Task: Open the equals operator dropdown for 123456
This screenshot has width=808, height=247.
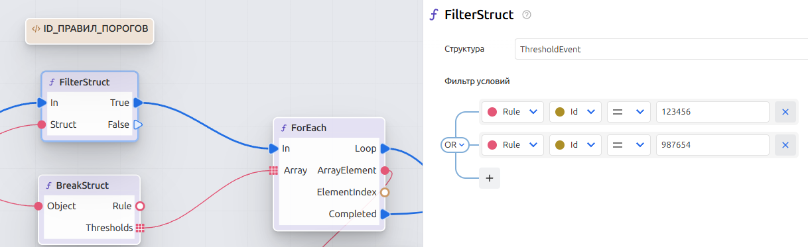Action: 628,112
